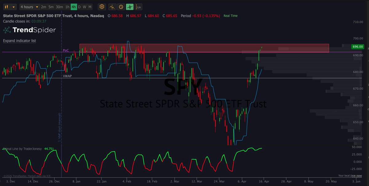Open chart settings gear icon
Image resolution: width=369 pixels, height=186 pixels.
point(102,7)
